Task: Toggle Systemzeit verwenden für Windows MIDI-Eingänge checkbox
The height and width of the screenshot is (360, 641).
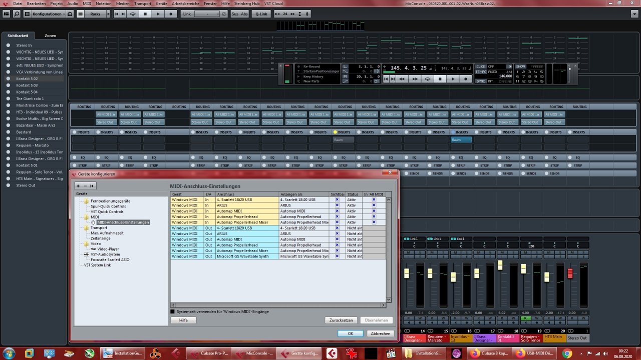Action: (173, 311)
